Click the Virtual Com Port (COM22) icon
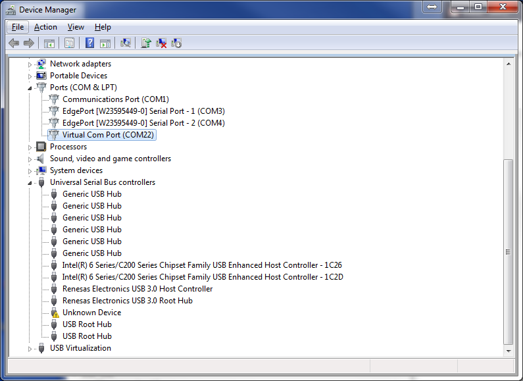 pyautogui.click(x=54, y=135)
